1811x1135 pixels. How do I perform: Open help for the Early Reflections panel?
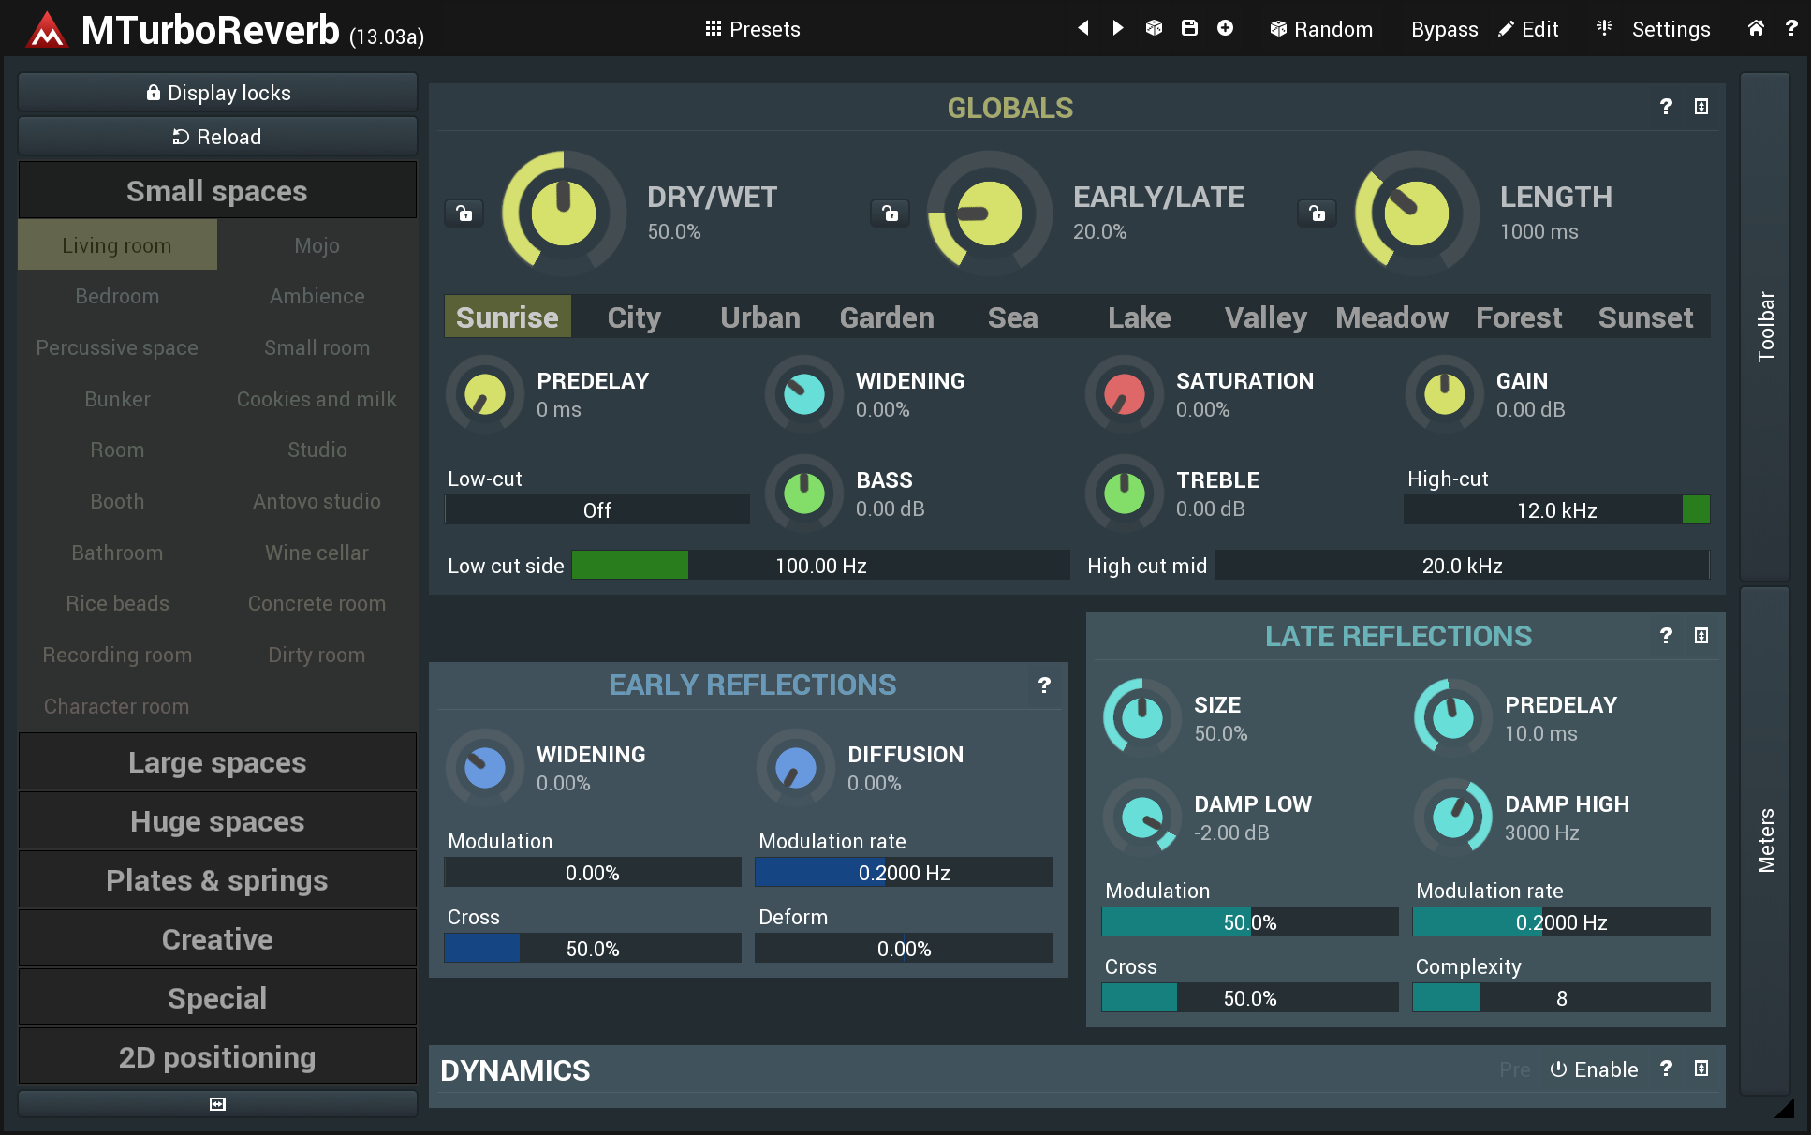coord(1044,685)
